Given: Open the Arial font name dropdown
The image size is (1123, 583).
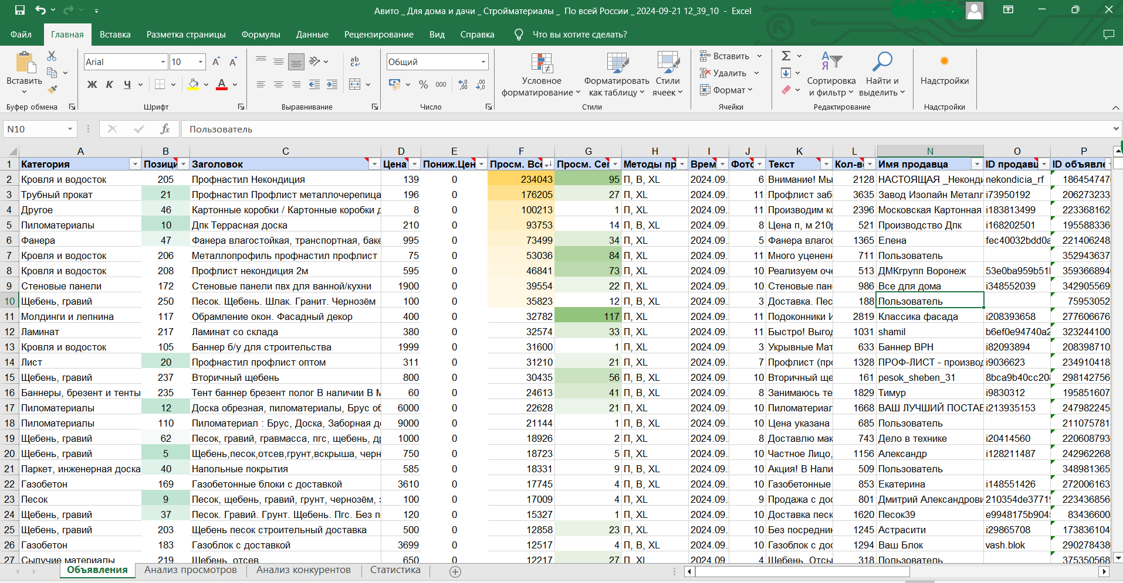Looking at the screenshot, I should point(163,62).
